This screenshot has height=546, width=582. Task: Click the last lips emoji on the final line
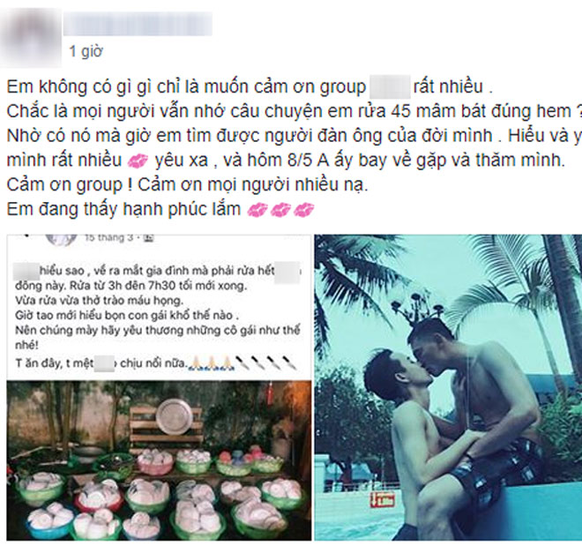(303, 210)
